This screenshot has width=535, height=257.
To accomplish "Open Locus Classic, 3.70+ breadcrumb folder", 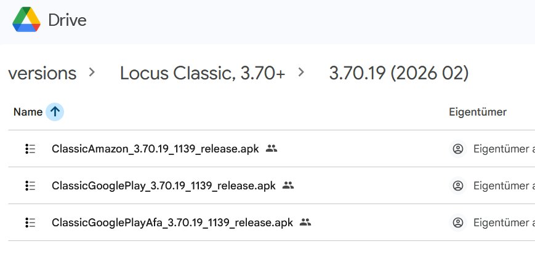I will coord(202,74).
